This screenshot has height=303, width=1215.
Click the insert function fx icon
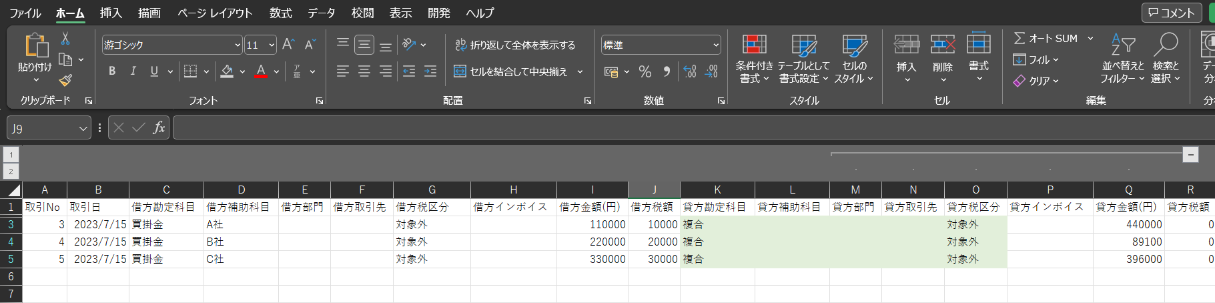pyautogui.click(x=159, y=127)
